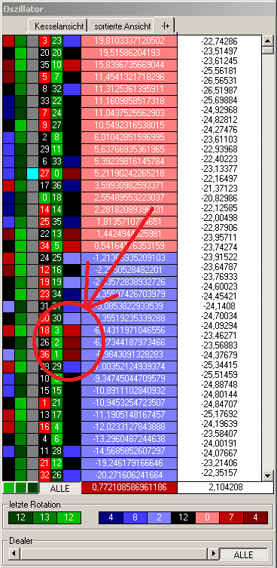The image size is (277, 568).
Task: Click the black counter showing 12 in letzte Rotation
Action: tap(183, 517)
